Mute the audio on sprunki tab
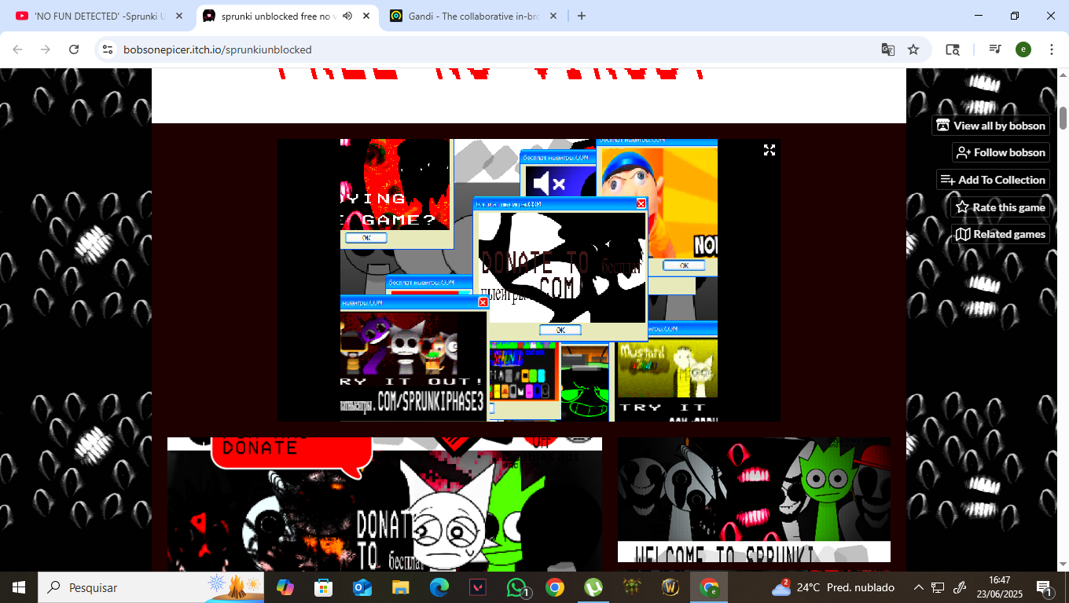The height and width of the screenshot is (603, 1069). pos(347,16)
